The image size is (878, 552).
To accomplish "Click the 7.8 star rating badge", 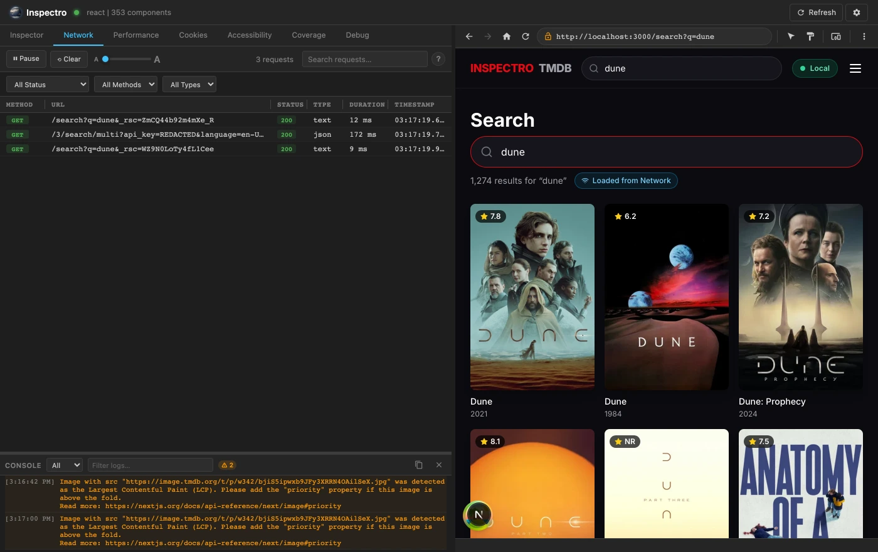I will 490,216.
